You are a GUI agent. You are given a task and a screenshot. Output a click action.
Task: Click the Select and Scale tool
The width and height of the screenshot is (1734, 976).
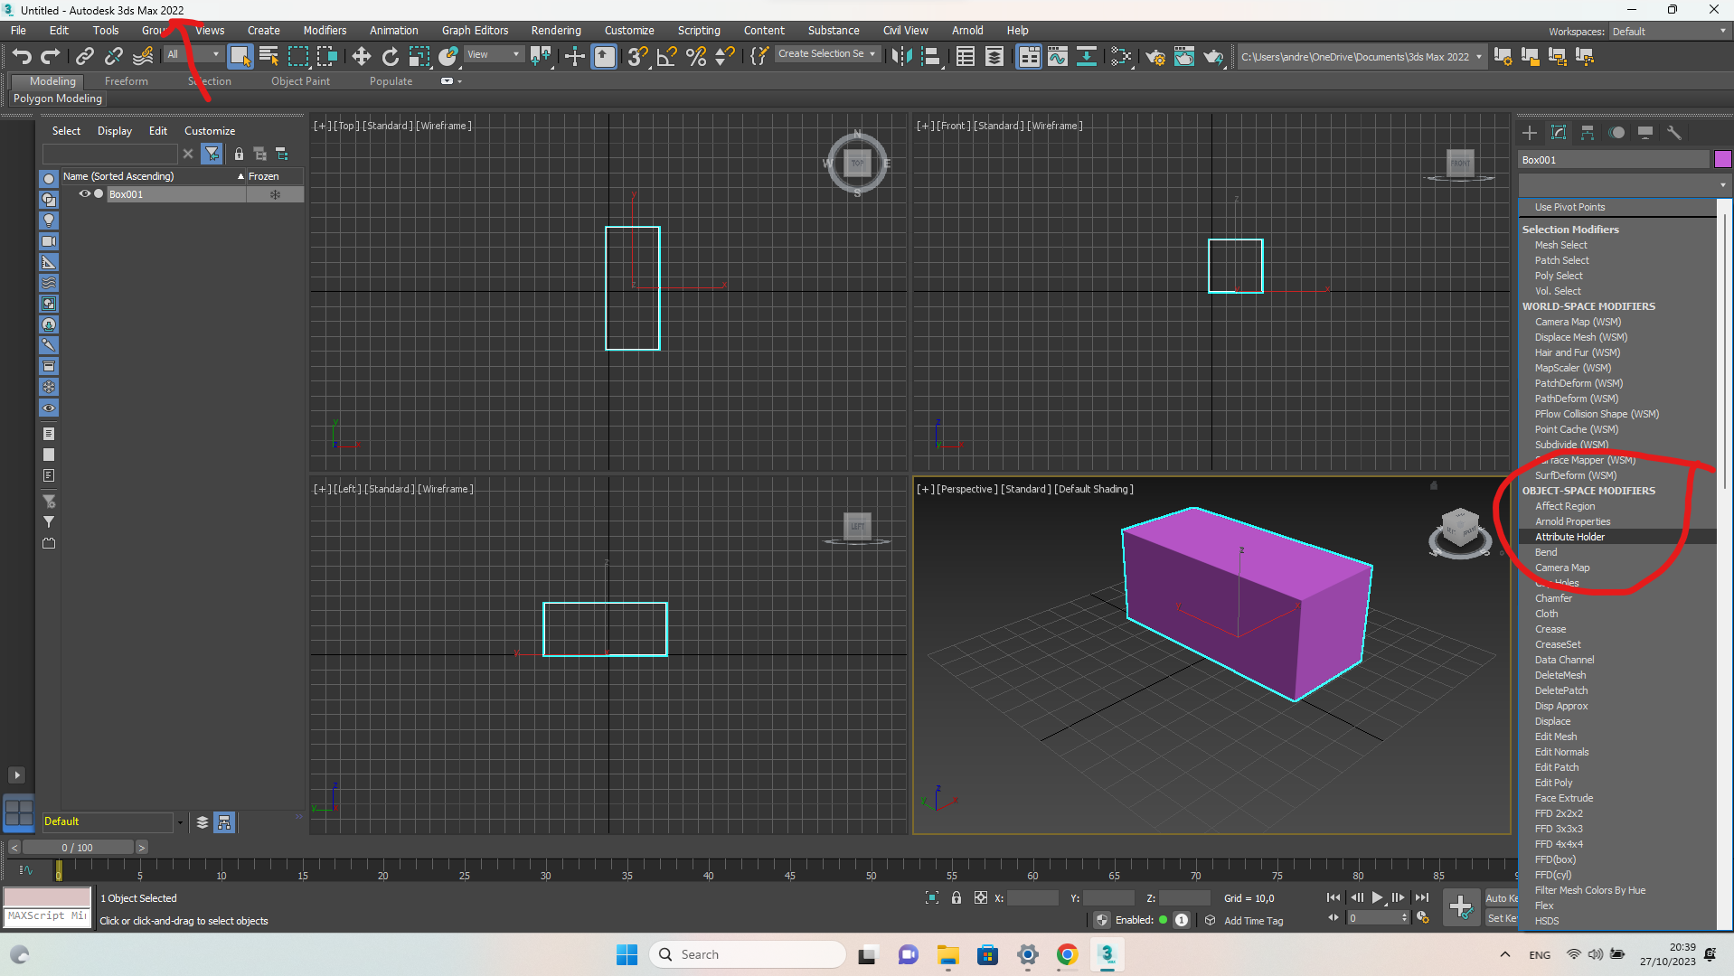419,57
